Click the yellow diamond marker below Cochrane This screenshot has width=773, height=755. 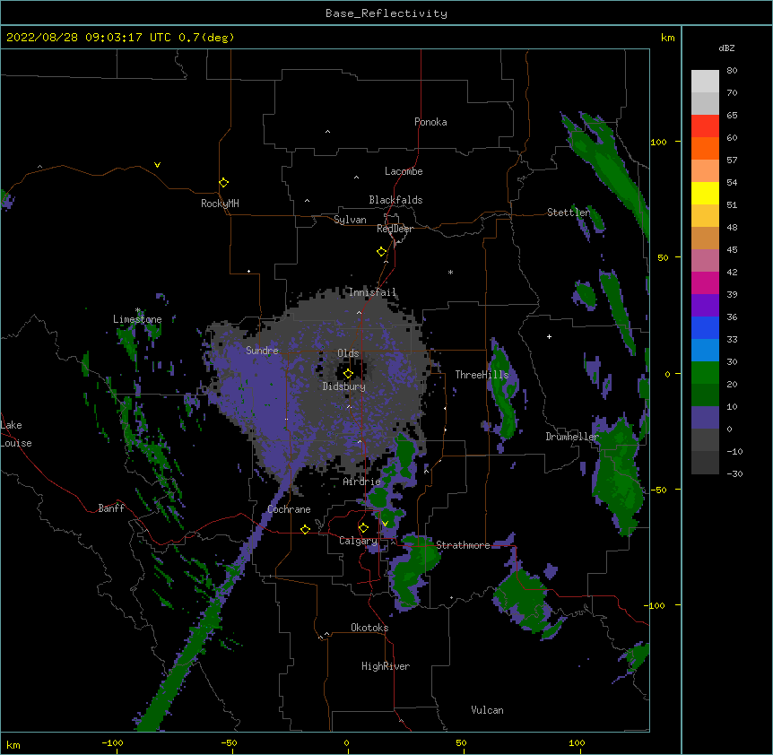(x=305, y=529)
